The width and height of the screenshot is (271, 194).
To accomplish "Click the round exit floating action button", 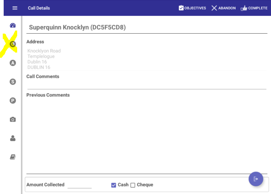I will pyautogui.click(x=256, y=179).
